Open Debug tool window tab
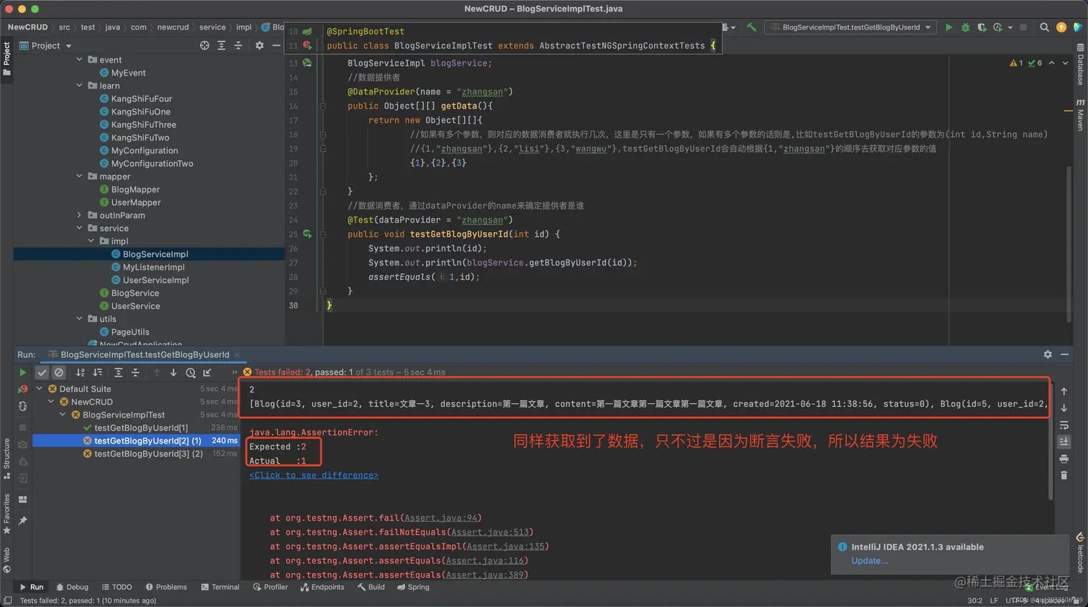1088x607 pixels. [72, 587]
